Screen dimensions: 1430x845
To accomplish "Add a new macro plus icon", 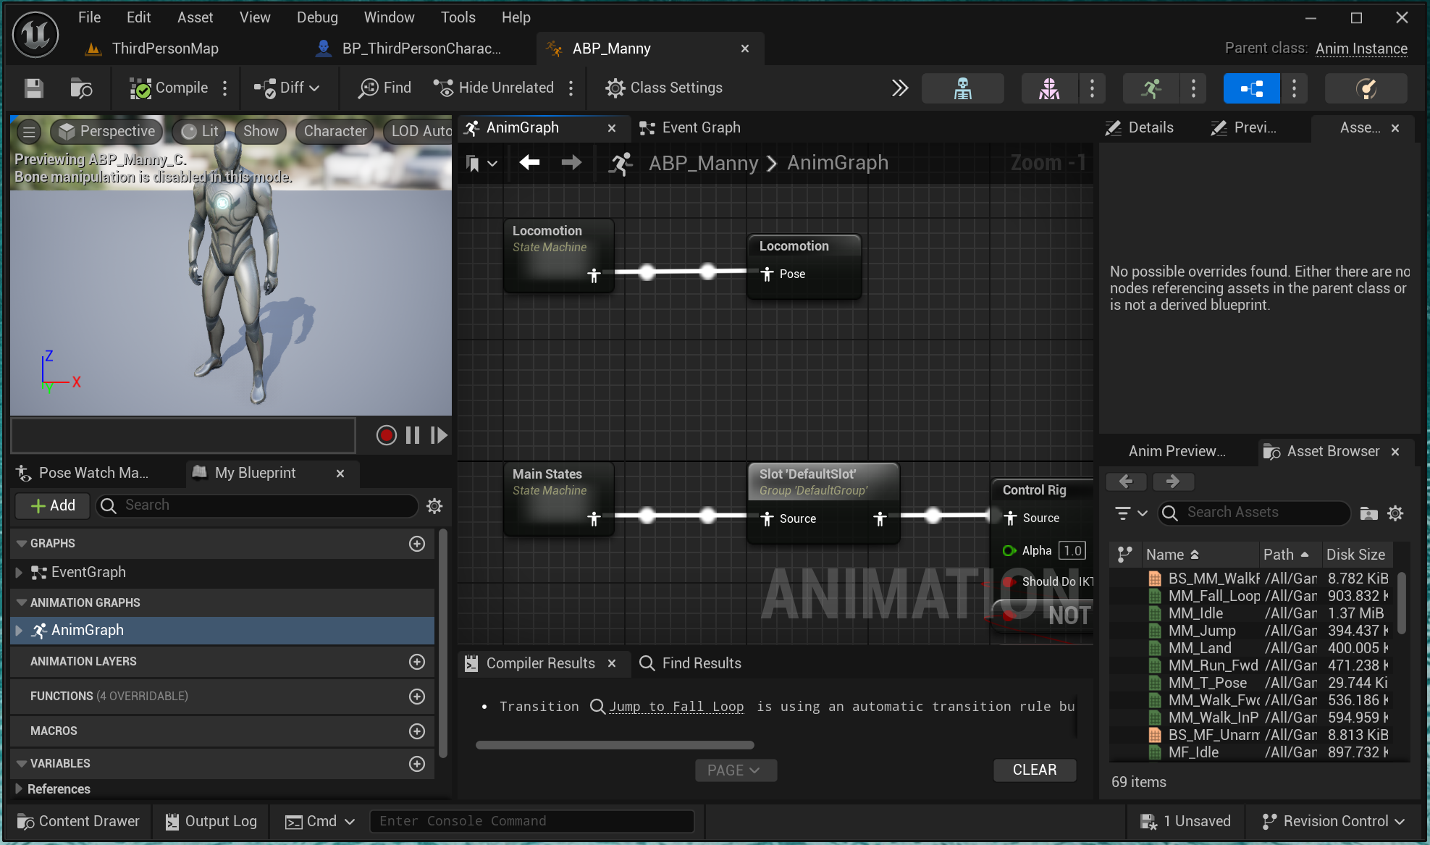I will (x=417, y=731).
